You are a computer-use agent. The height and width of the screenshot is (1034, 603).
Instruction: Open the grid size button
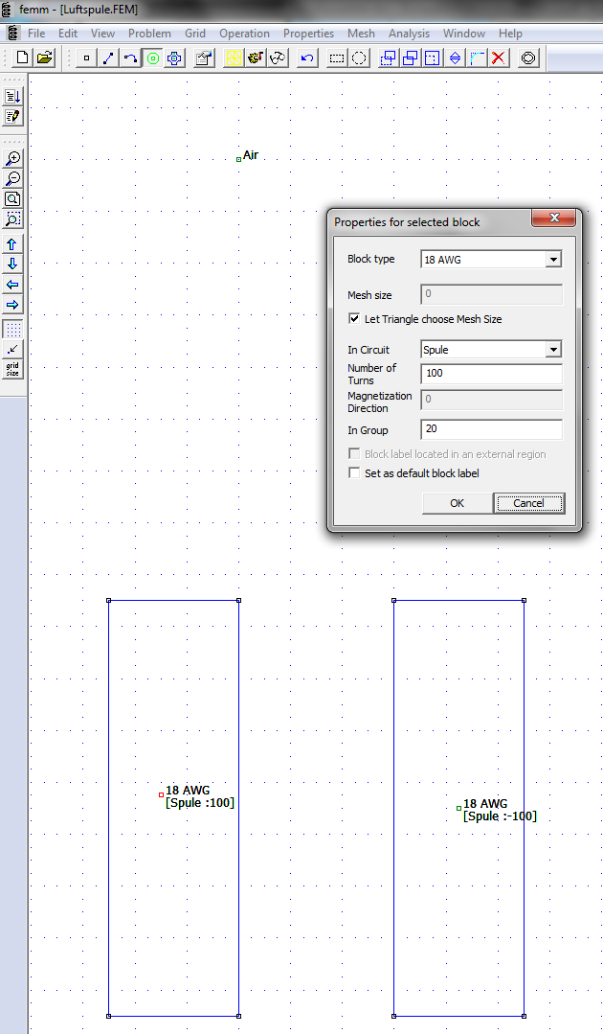click(x=13, y=369)
